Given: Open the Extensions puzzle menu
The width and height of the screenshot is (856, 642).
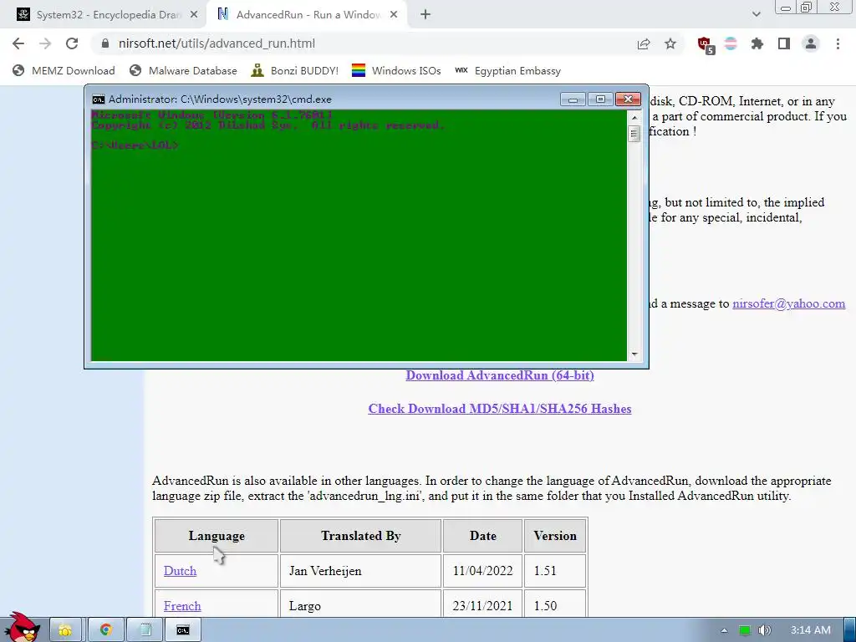Looking at the screenshot, I should pos(757,43).
